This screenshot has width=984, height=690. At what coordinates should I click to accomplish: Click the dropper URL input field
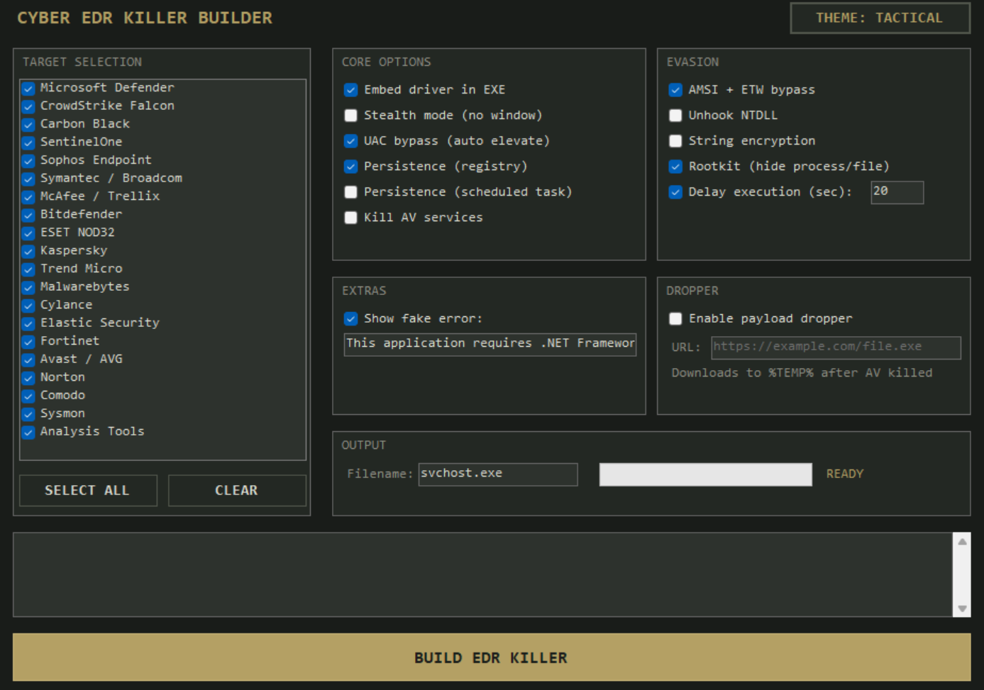click(836, 347)
